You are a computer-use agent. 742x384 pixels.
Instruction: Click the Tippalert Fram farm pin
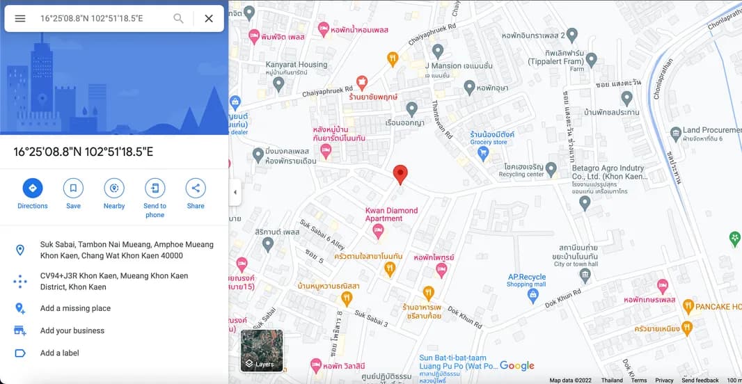591,60
